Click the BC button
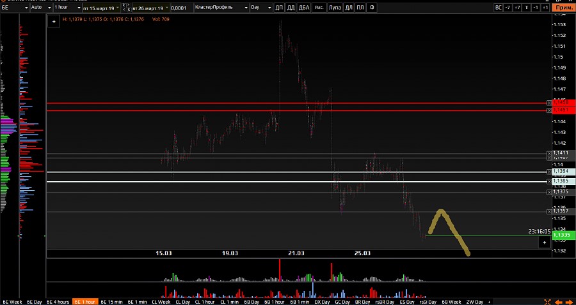 (x=499, y=8)
